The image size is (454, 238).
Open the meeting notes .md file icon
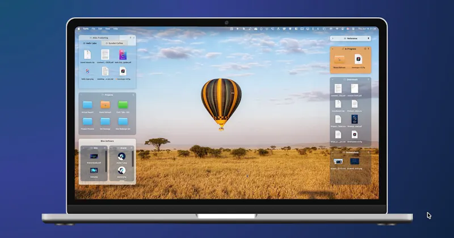coord(105,71)
